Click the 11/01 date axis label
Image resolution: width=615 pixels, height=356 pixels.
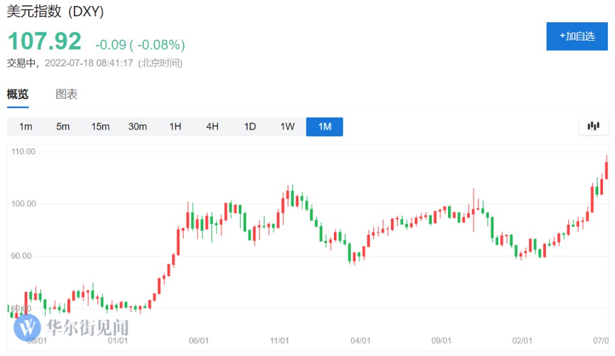(279, 340)
